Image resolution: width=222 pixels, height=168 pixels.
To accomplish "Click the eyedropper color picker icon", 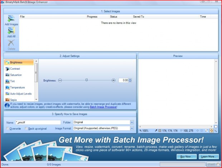I will 156,131.
